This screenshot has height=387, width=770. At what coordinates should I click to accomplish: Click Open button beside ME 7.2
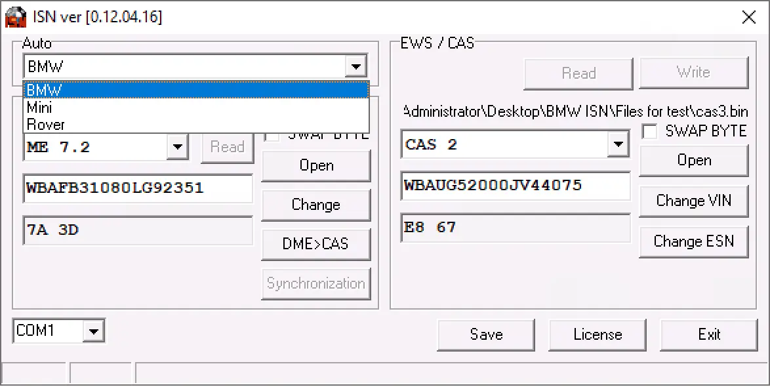[x=315, y=165]
